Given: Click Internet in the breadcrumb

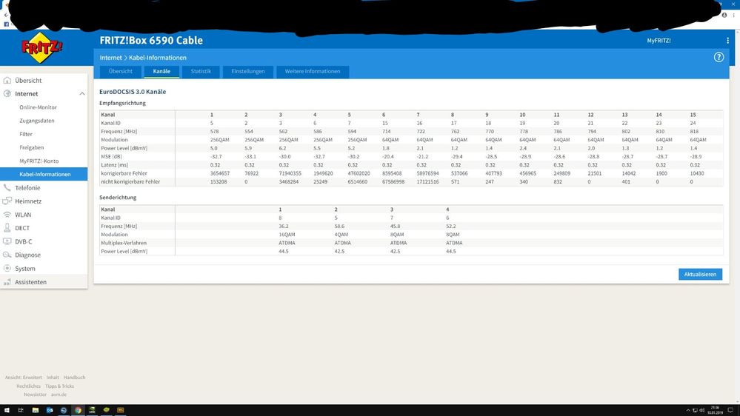Looking at the screenshot, I should point(110,58).
